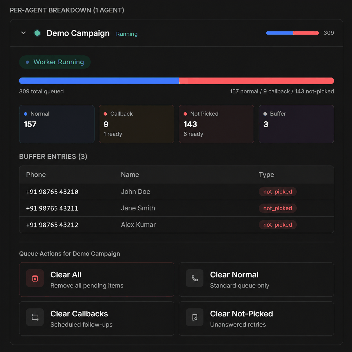The width and height of the screenshot is (352, 352).
Task: Click the Clear All trash icon
Action: pos(35,278)
